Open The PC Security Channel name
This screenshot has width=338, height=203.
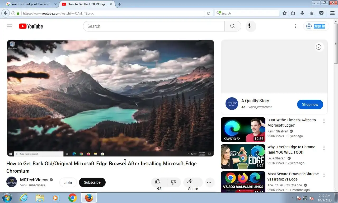(x=285, y=185)
